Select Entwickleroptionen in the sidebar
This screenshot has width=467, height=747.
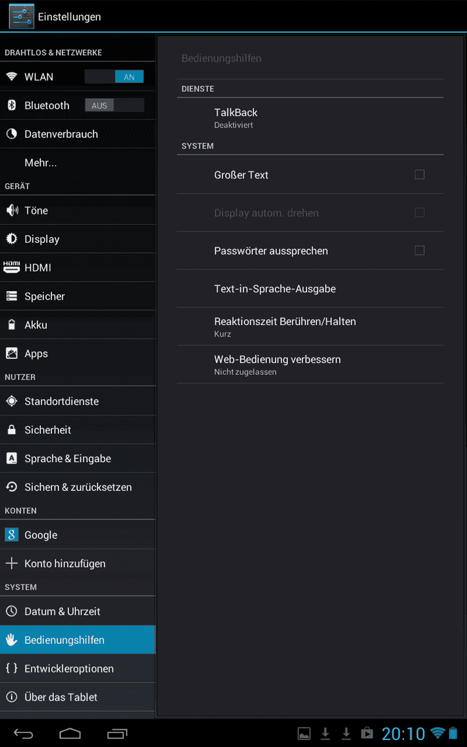(77, 668)
